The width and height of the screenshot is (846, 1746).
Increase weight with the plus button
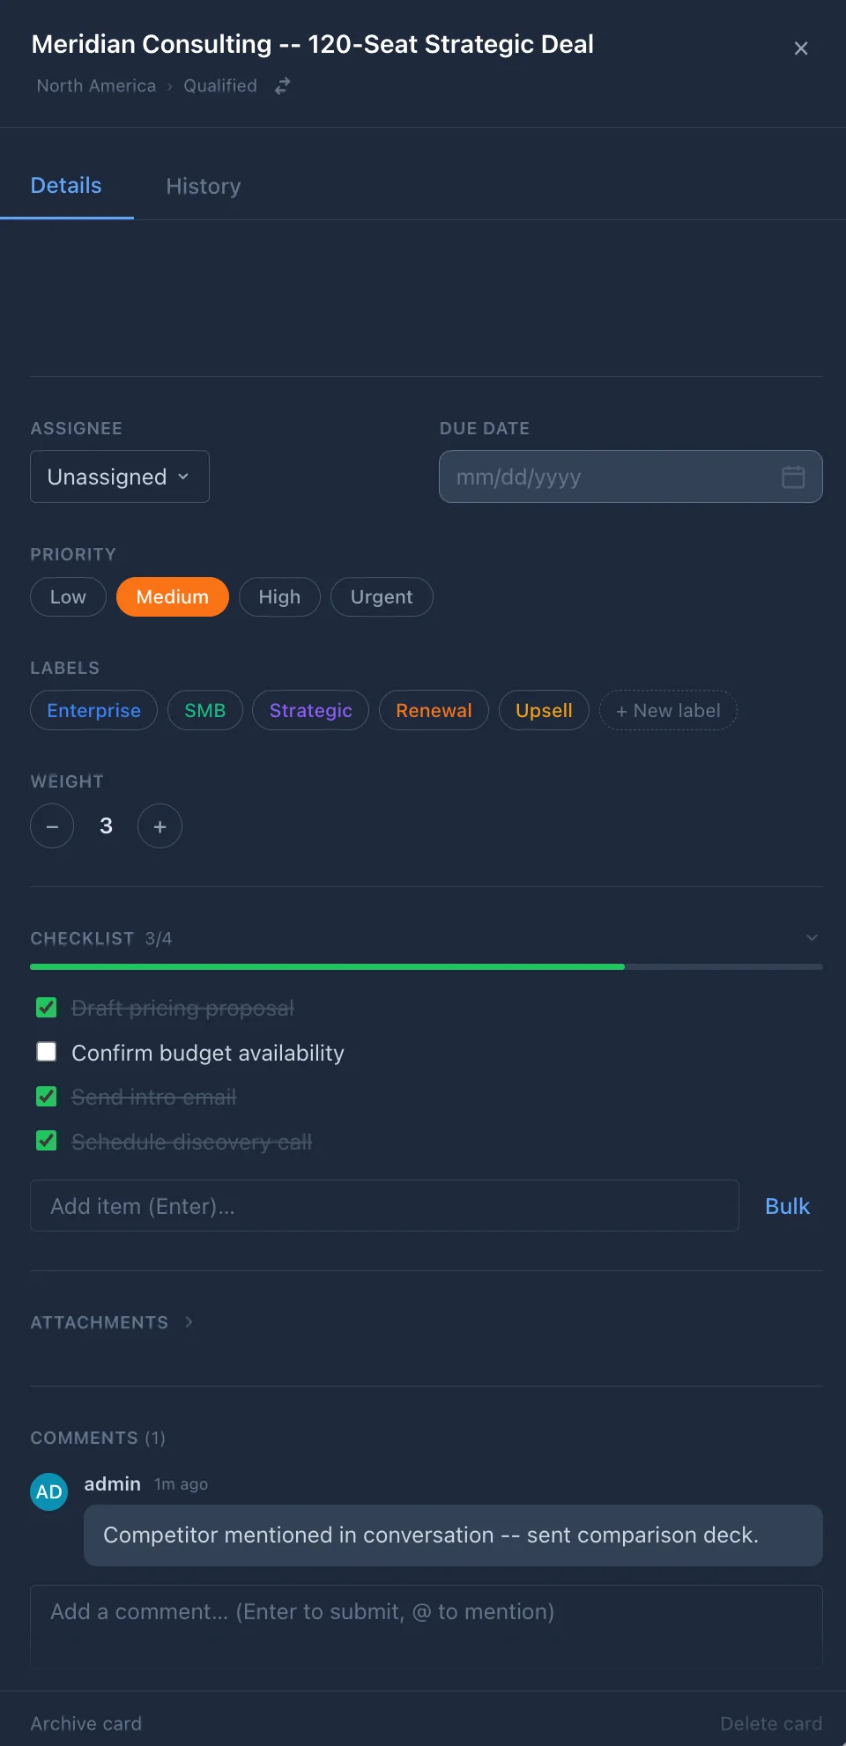point(160,826)
